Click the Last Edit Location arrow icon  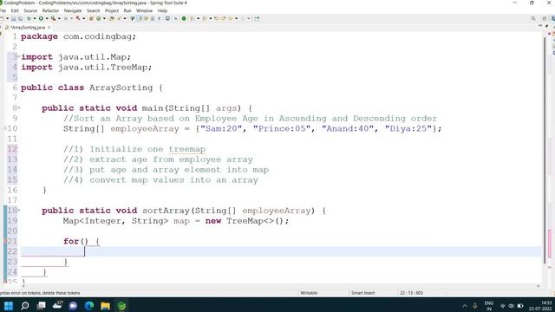click(x=216, y=18)
